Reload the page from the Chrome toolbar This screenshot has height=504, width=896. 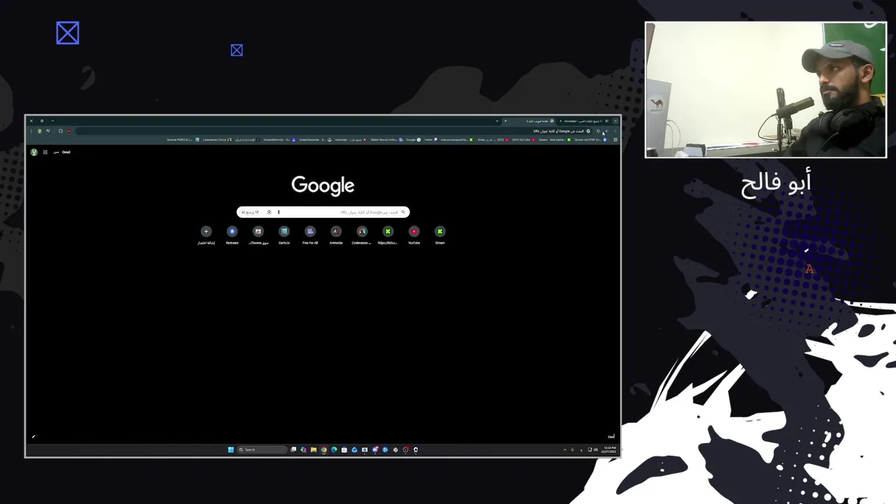tap(598, 131)
